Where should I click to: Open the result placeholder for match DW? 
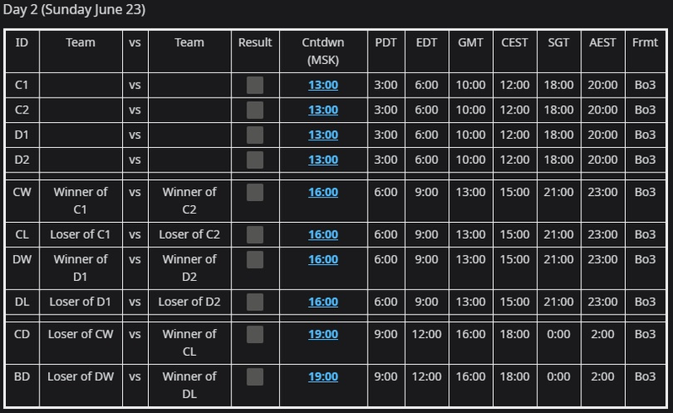(255, 260)
